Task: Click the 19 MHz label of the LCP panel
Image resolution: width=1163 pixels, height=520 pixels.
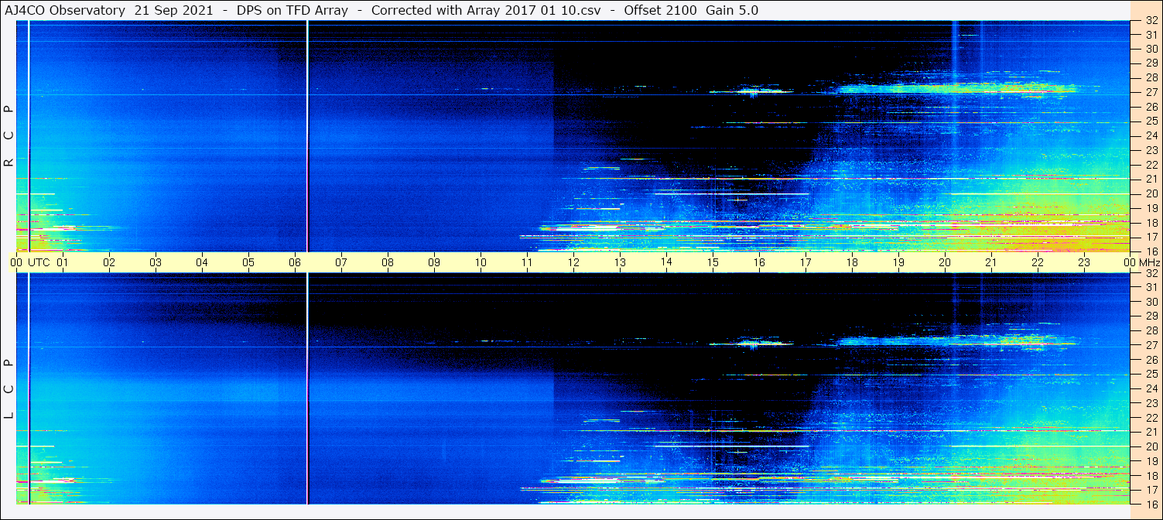Action: [1151, 461]
